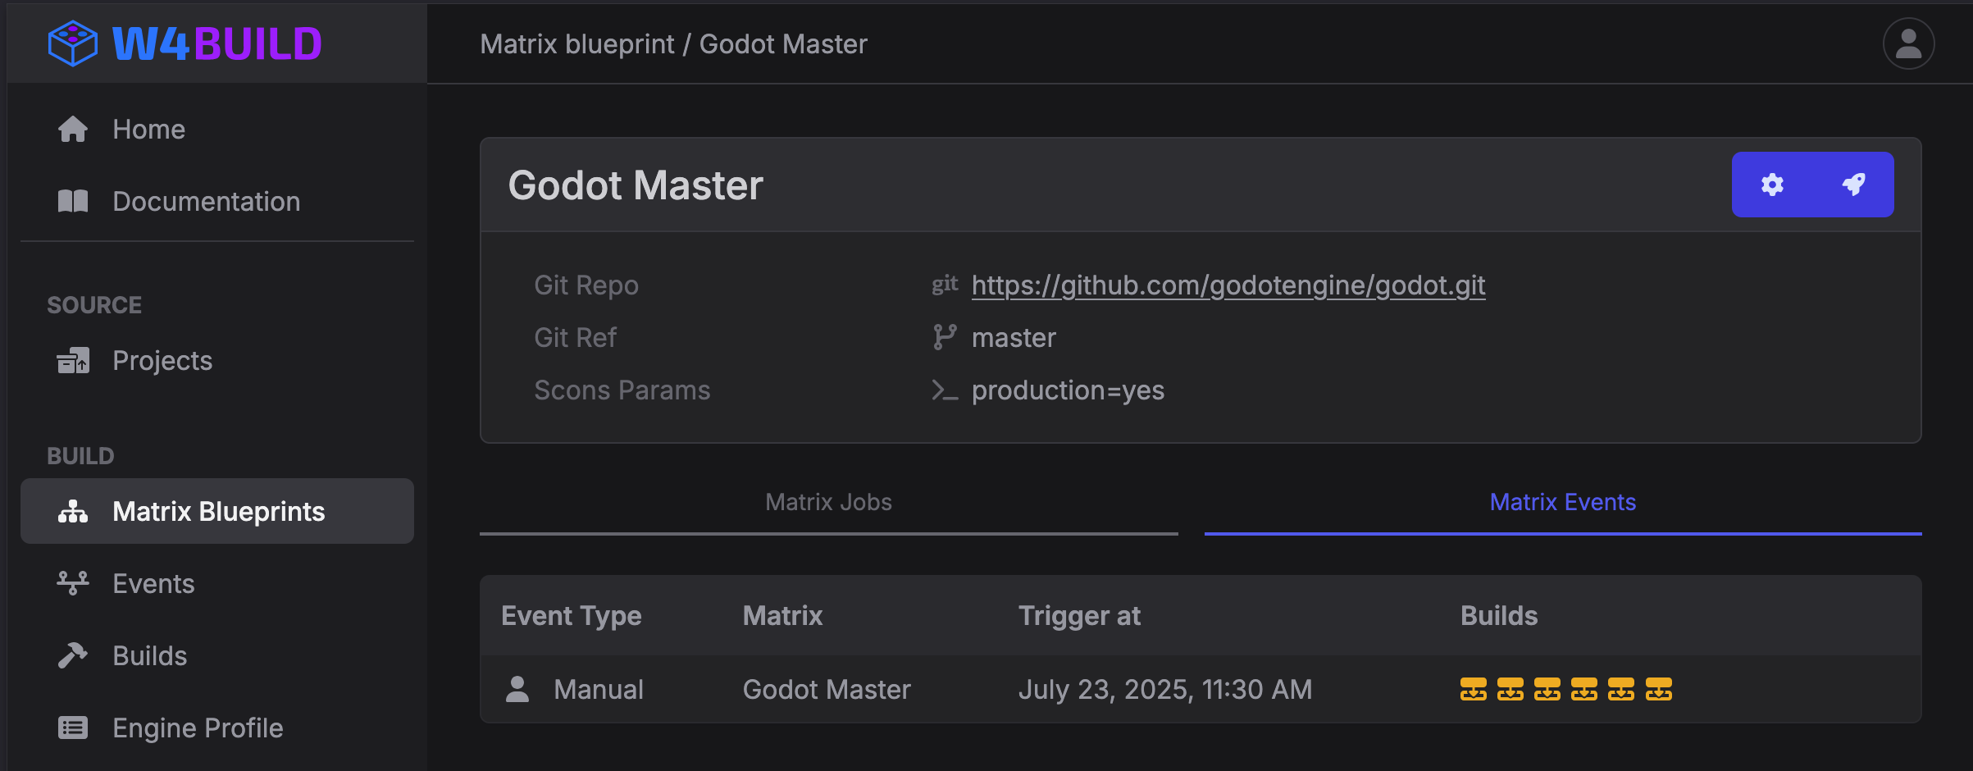
Task: Click the Matrix column header
Action: (x=782, y=615)
